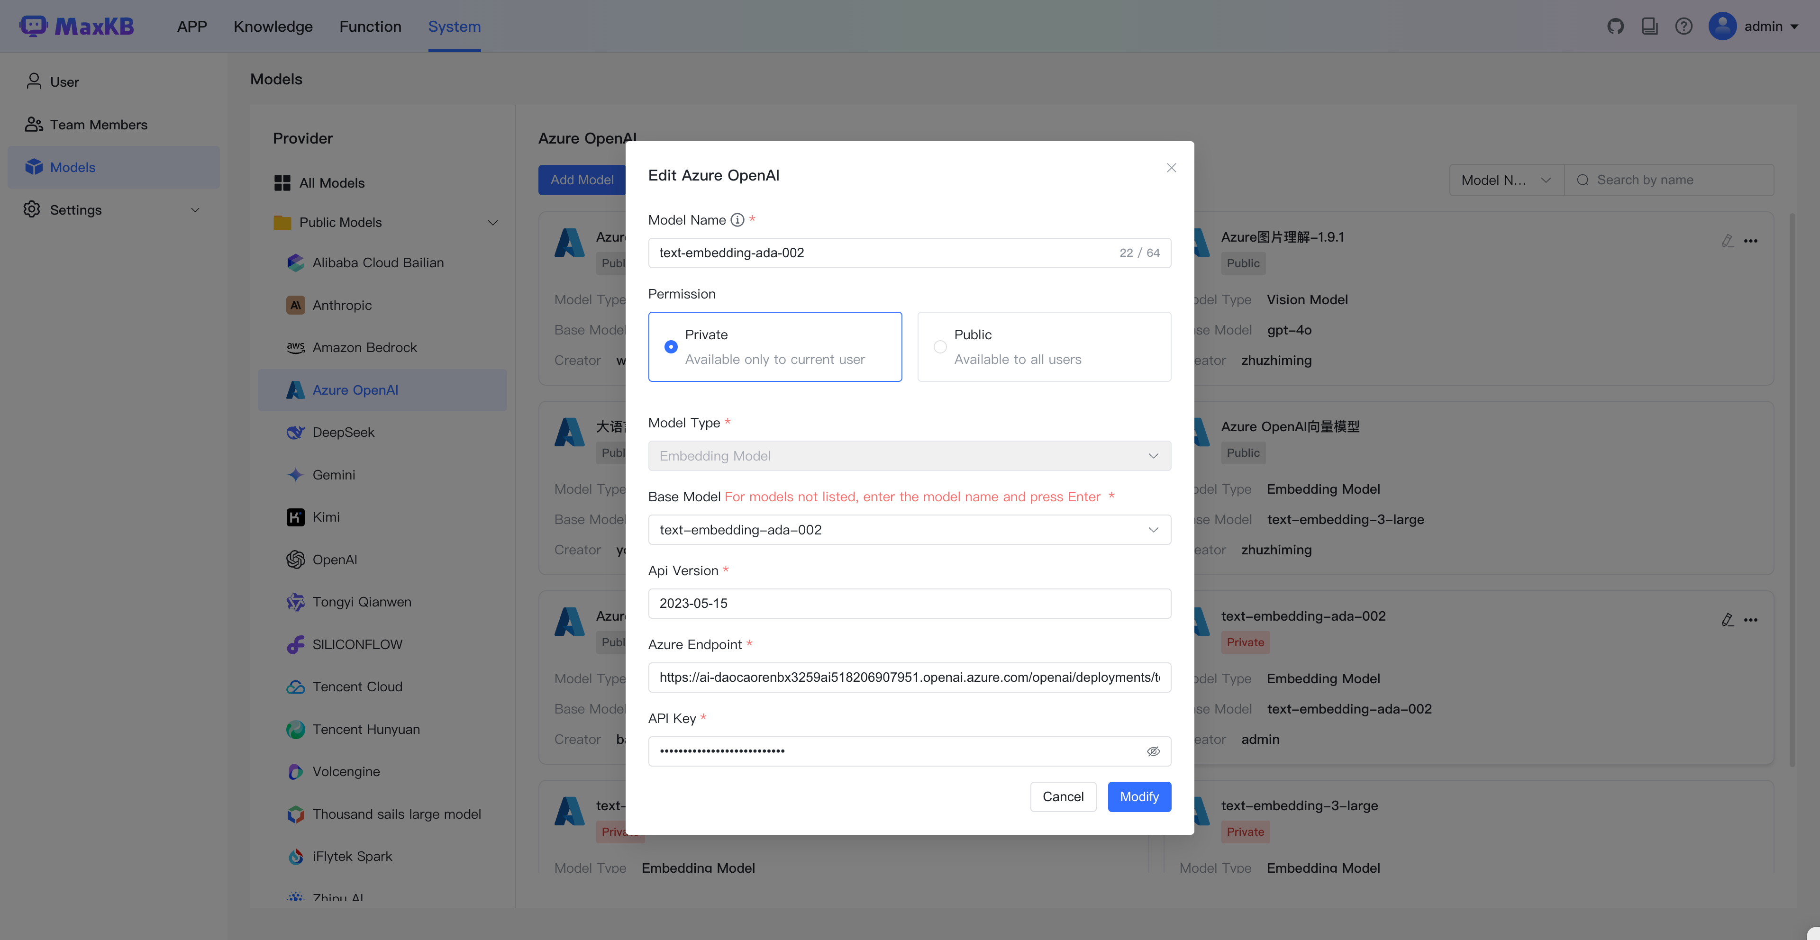This screenshot has height=940, width=1820.
Task: Select Tongyi Qianwen provider
Action: click(382, 602)
